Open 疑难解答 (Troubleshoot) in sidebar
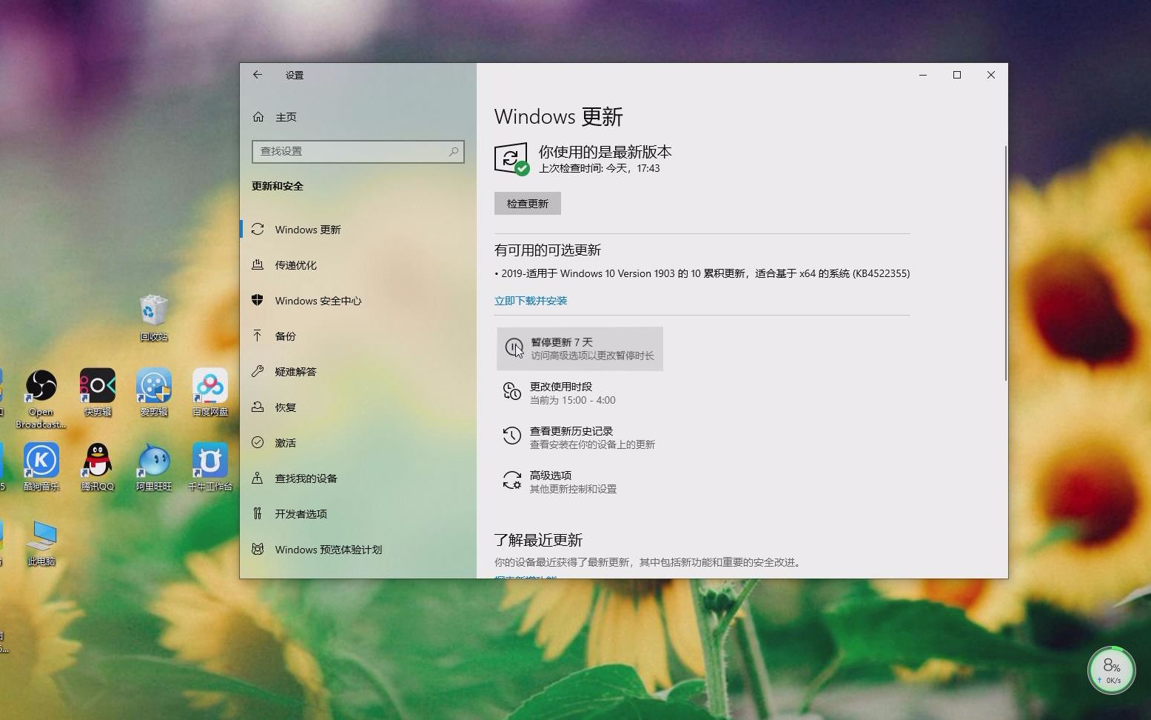The height and width of the screenshot is (720, 1151). (296, 371)
